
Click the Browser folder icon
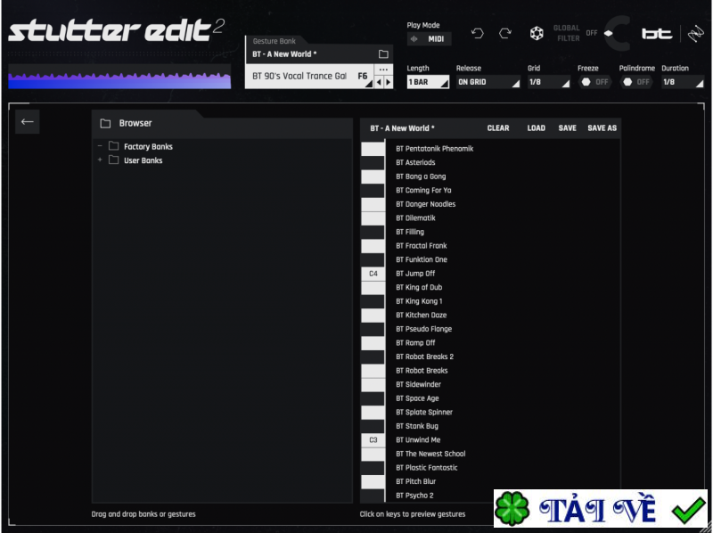[105, 123]
